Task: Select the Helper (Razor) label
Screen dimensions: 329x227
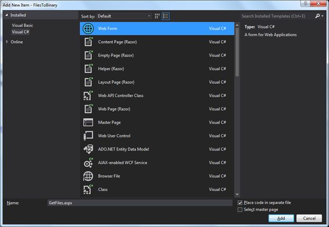Action: pos(111,69)
